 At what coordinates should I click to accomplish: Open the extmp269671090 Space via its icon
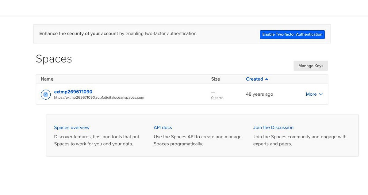(x=46, y=94)
